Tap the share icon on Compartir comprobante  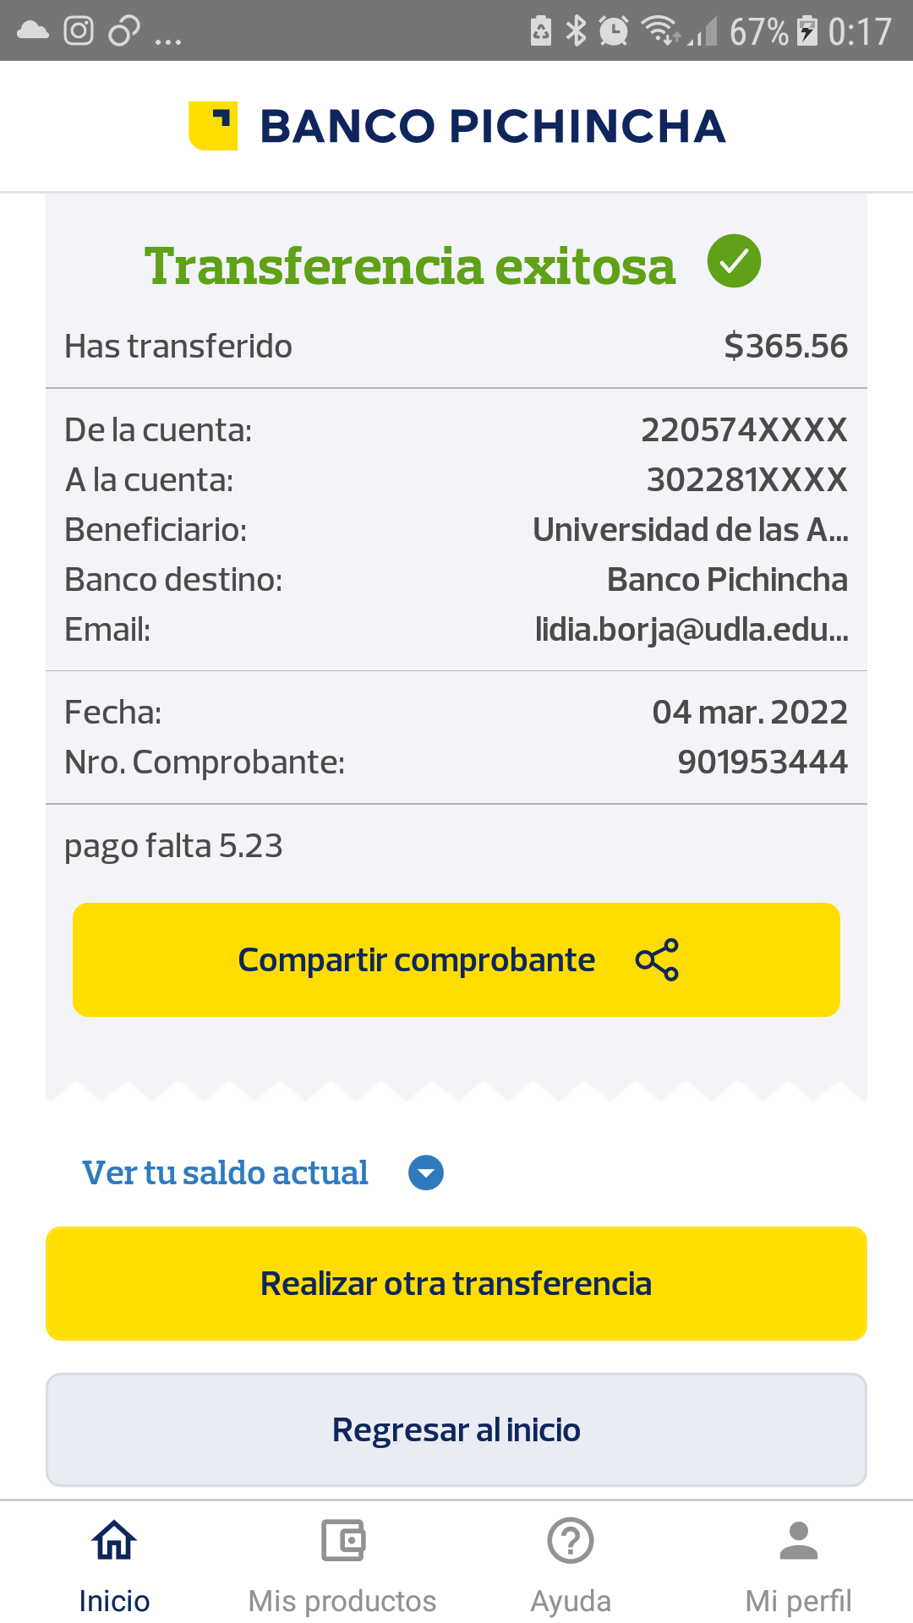point(657,959)
